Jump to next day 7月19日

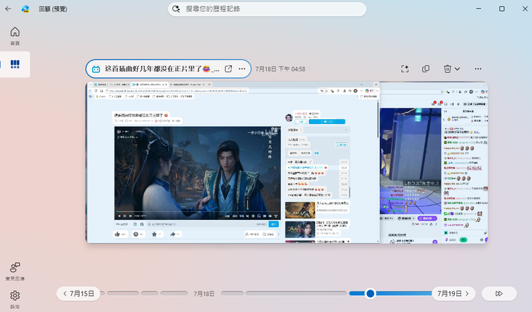point(454,294)
